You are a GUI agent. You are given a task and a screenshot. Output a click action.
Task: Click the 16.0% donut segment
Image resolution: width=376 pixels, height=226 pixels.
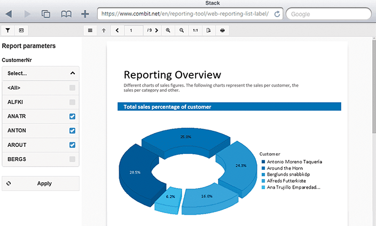[207, 196]
